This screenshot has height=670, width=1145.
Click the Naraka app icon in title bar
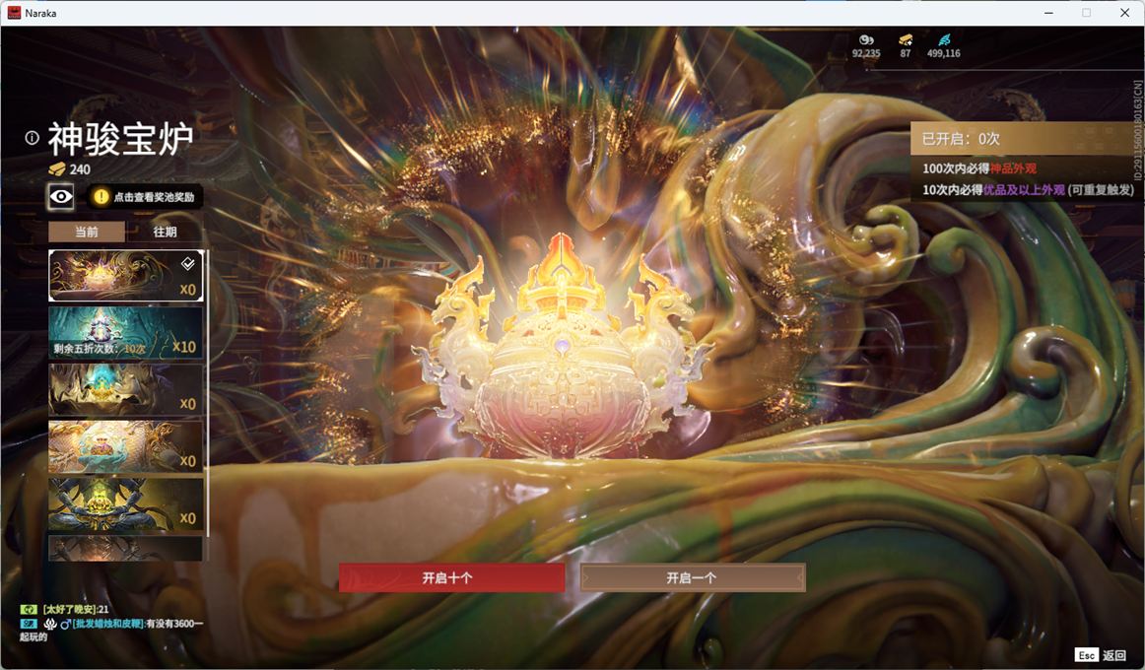[14, 13]
